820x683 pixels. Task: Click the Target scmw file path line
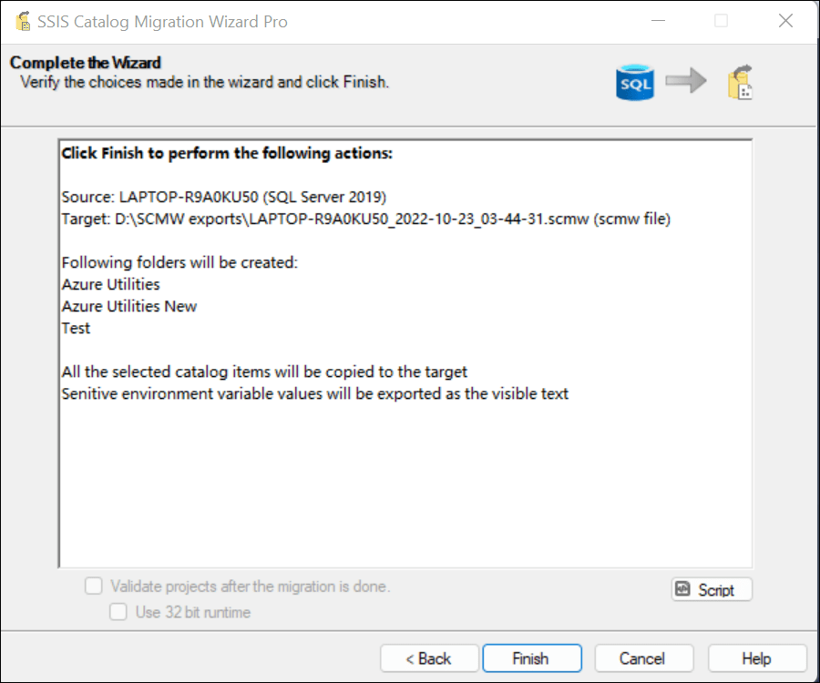(x=366, y=219)
